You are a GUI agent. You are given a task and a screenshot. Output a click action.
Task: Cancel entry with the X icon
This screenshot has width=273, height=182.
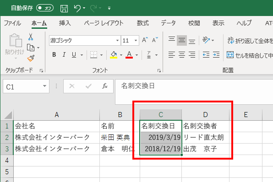pyautogui.click(x=72, y=86)
